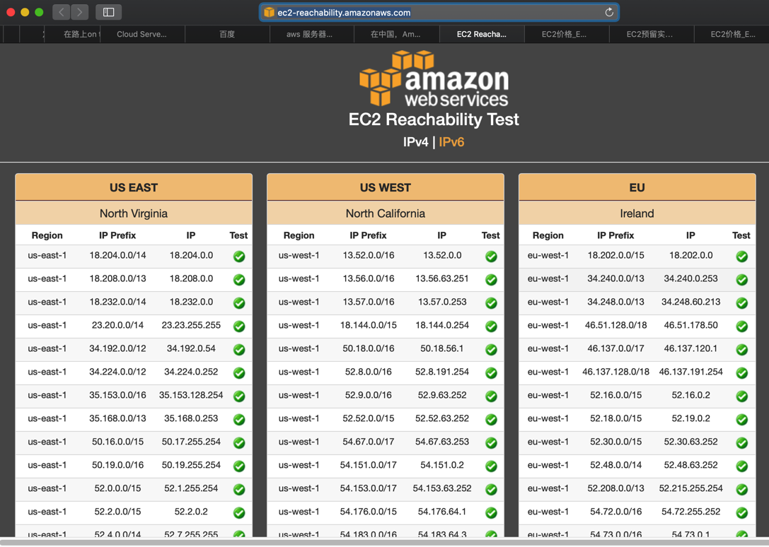
Task: Click the North Virginia subheading
Action: [134, 213]
